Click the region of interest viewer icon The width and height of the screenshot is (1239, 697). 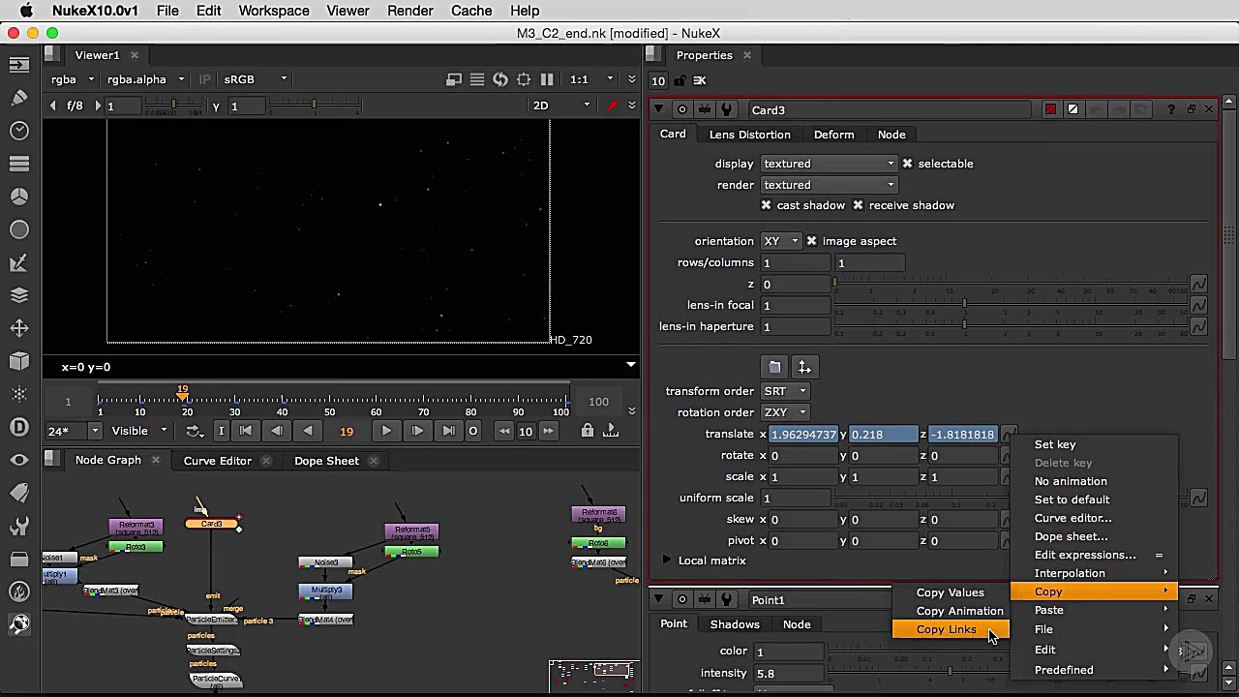click(x=524, y=79)
